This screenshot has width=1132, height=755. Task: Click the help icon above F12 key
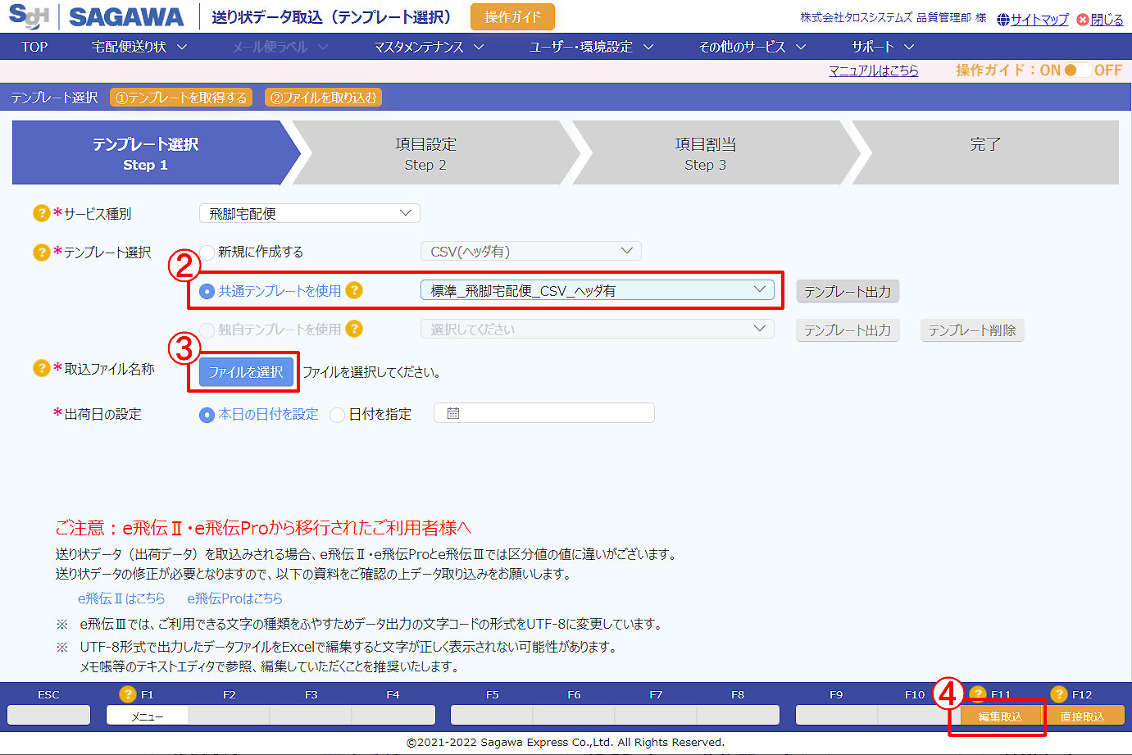coord(1059,694)
